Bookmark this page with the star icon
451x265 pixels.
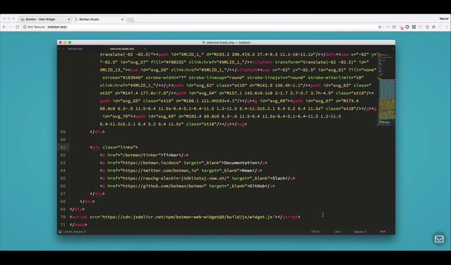pyautogui.click(x=380, y=27)
